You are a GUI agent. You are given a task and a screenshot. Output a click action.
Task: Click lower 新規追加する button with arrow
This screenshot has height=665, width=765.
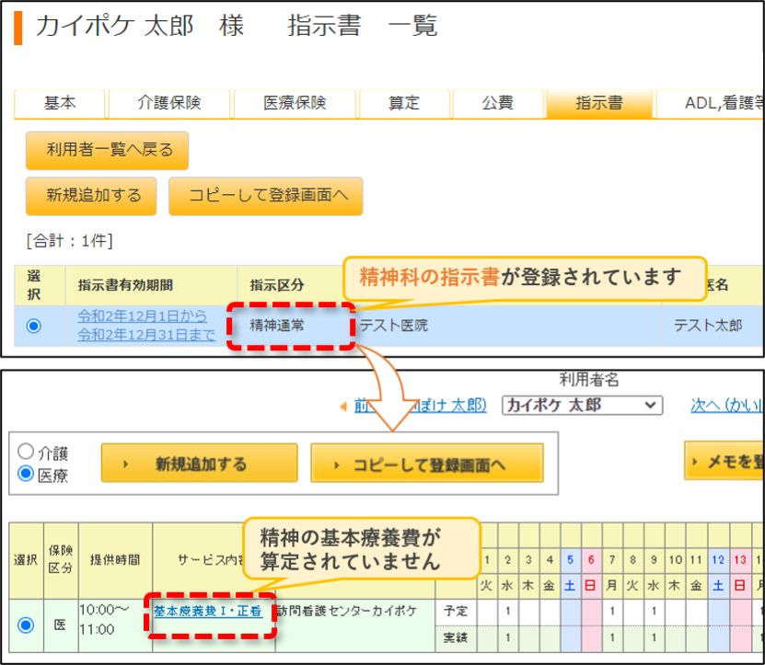pyautogui.click(x=200, y=464)
